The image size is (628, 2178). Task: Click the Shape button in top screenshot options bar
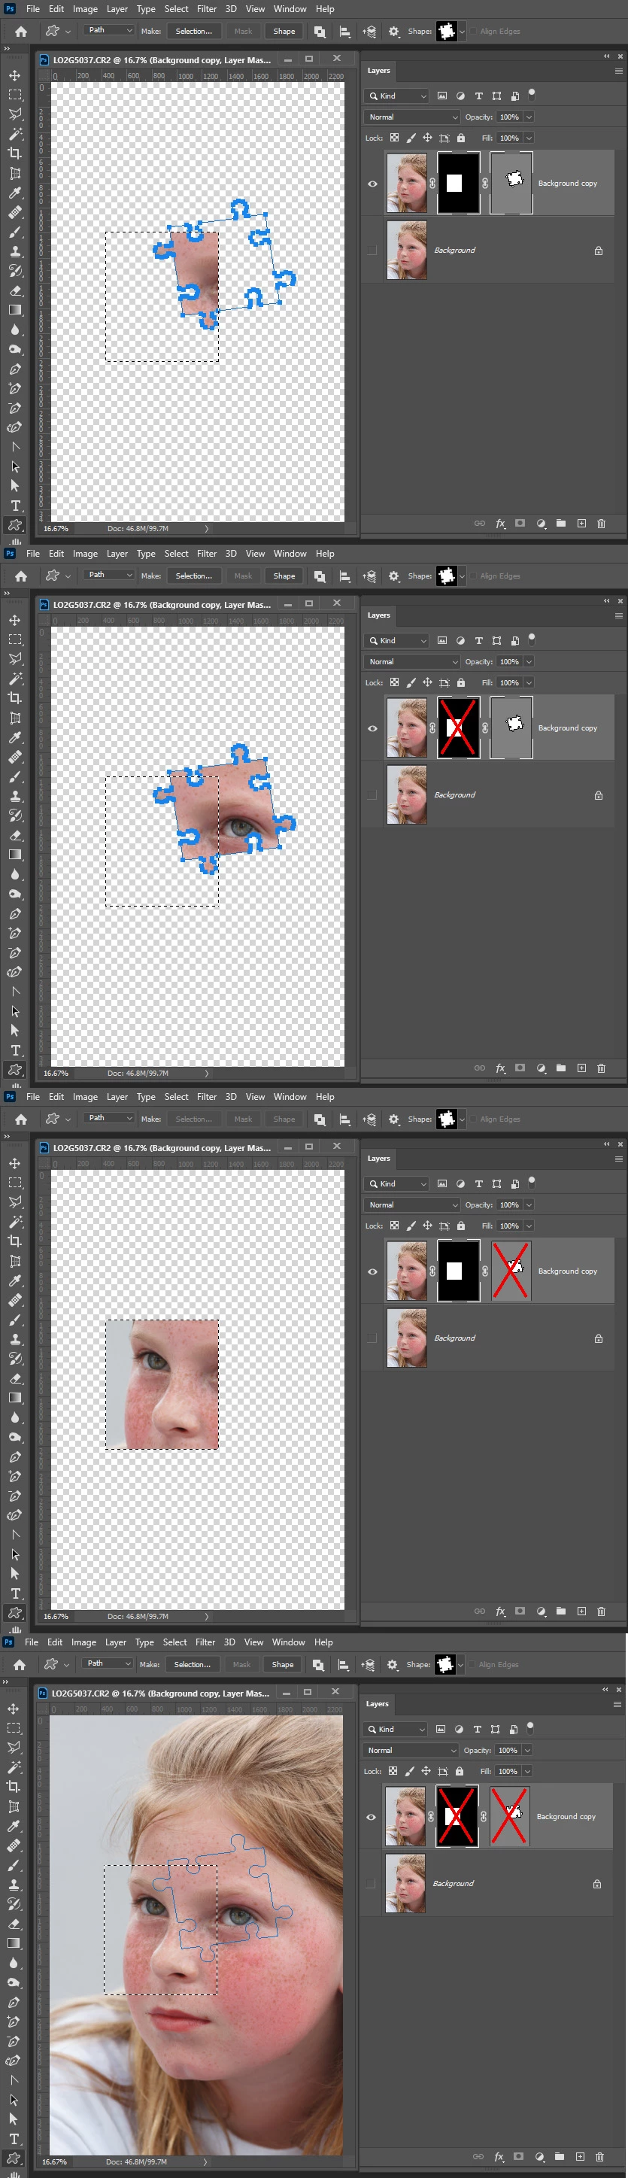tap(284, 32)
